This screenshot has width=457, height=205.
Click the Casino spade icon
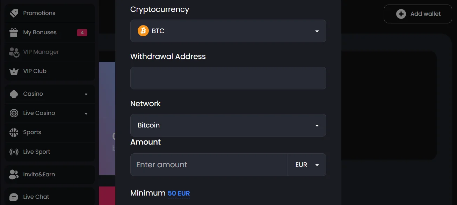point(14,94)
